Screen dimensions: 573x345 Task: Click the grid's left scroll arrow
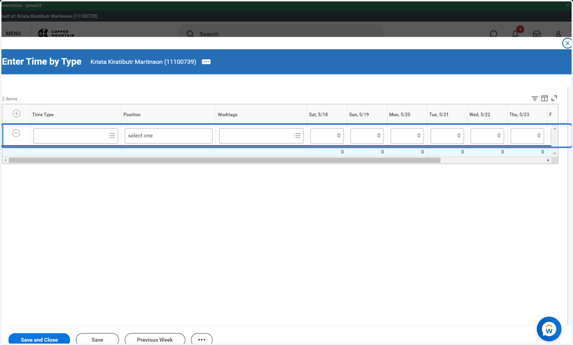click(5, 160)
